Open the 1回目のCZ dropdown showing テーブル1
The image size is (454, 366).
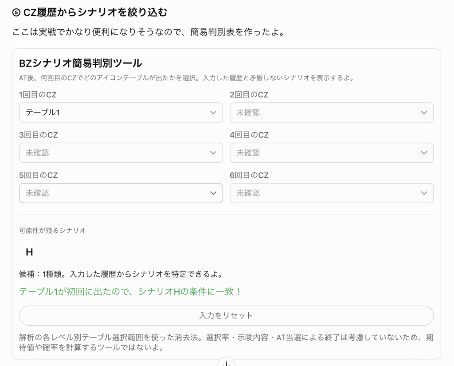[x=121, y=112]
